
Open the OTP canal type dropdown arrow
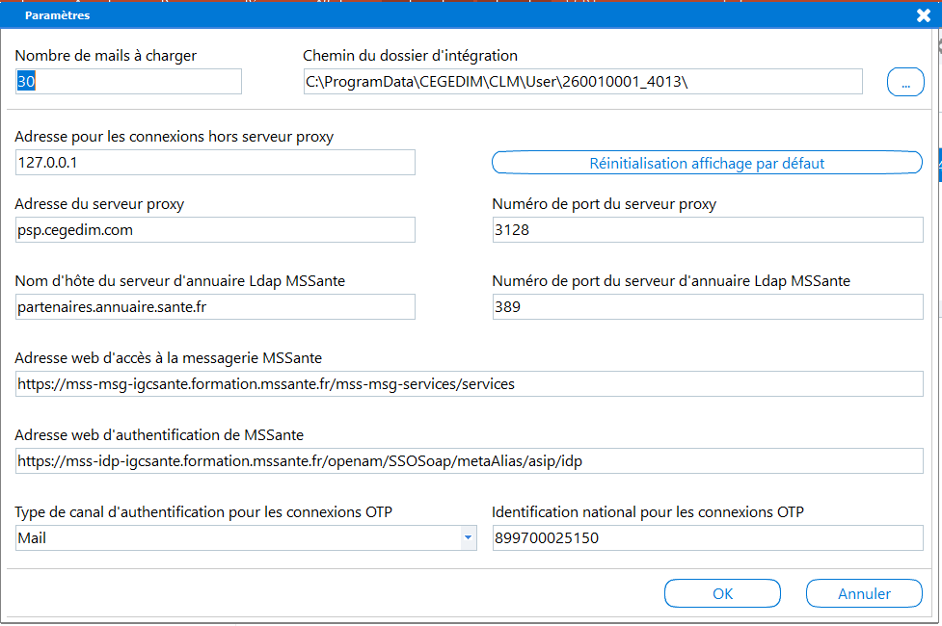(468, 537)
